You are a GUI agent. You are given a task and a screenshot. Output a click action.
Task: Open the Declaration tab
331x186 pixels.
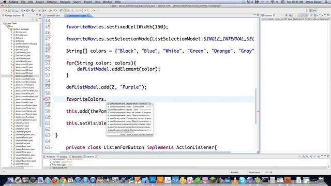coord(76,157)
